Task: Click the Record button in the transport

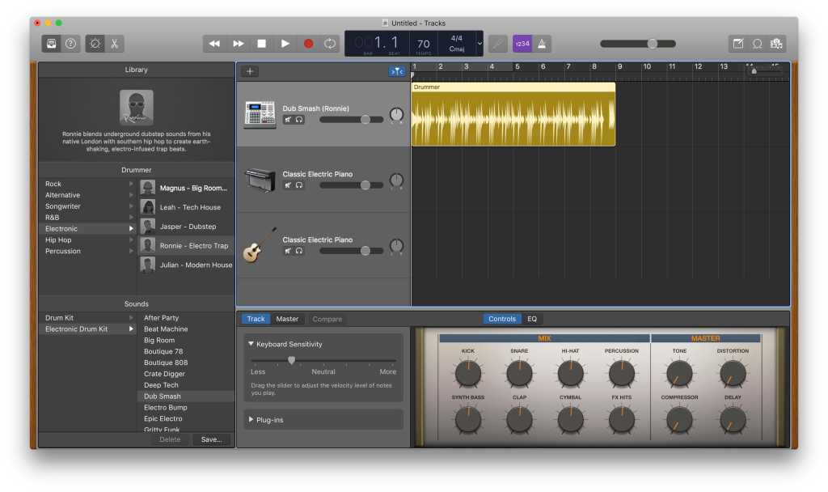Action: 308,44
